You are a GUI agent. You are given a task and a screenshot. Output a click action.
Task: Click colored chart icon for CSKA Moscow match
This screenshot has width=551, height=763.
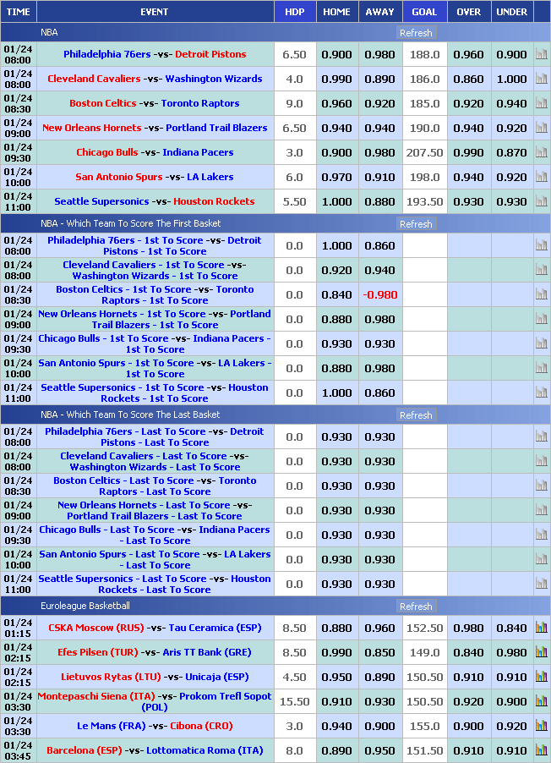(542, 628)
